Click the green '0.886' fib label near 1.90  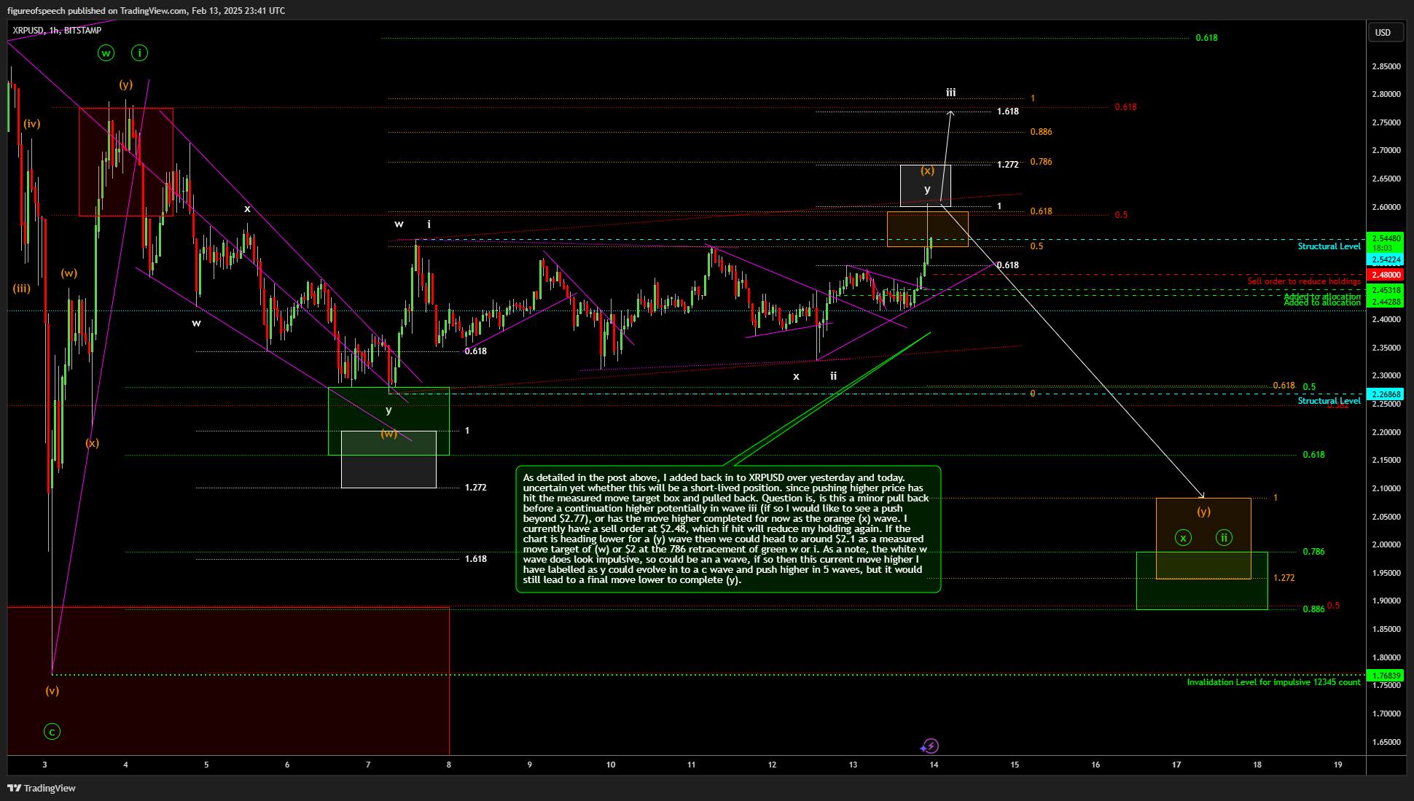click(x=1313, y=609)
